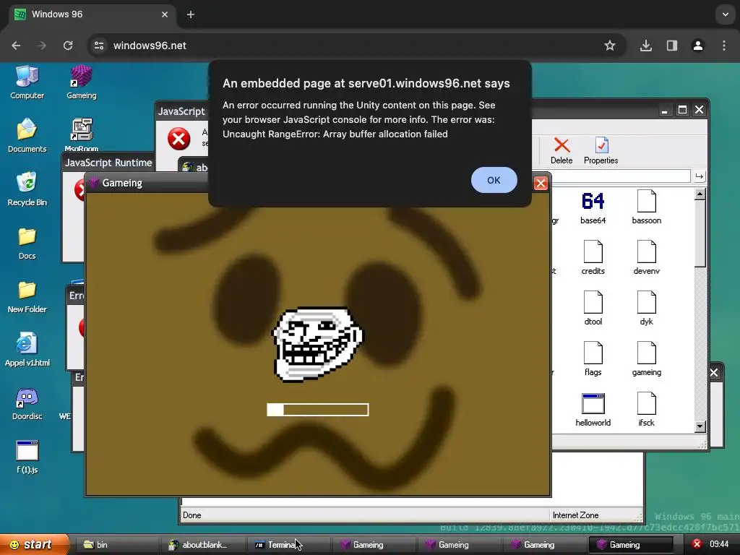Click the 09:44 taskbar clock

[x=719, y=544]
